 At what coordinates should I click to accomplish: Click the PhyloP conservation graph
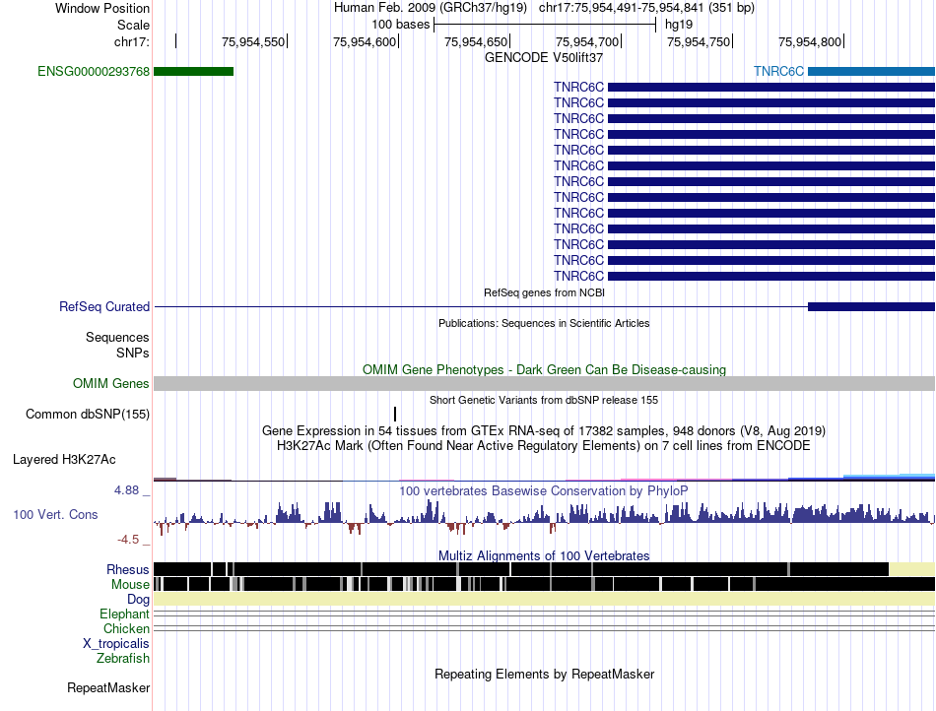click(544, 517)
